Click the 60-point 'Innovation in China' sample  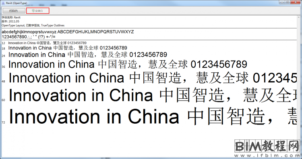(153, 96)
